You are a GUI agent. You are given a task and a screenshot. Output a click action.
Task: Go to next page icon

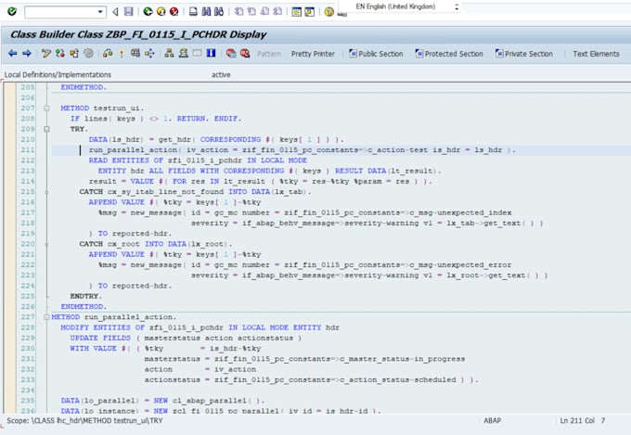point(264,12)
